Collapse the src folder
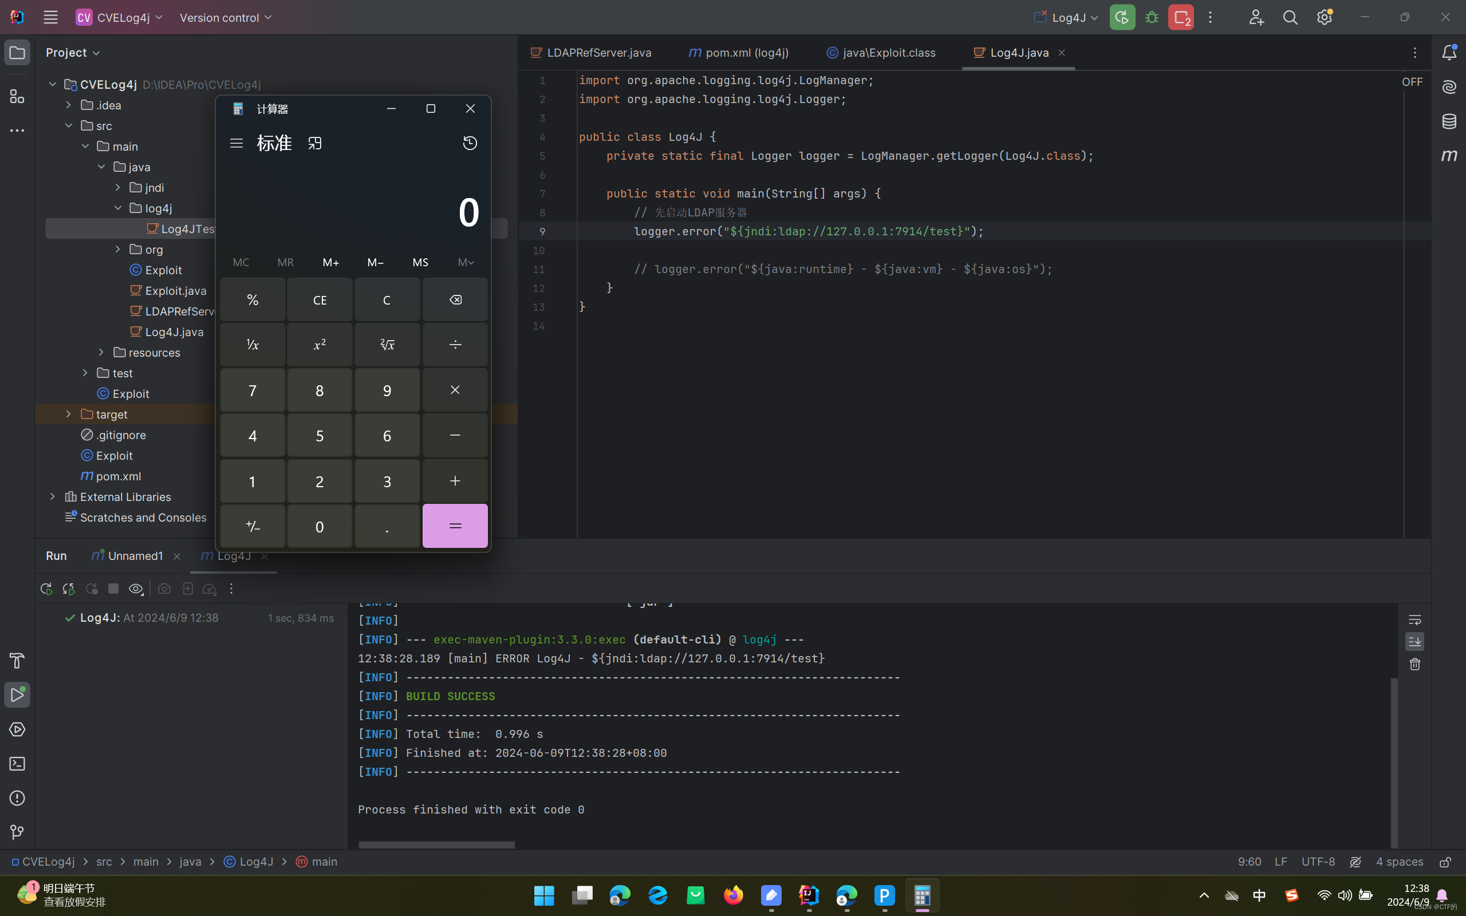The width and height of the screenshot is (1466, 916). (x=69, y=125)
